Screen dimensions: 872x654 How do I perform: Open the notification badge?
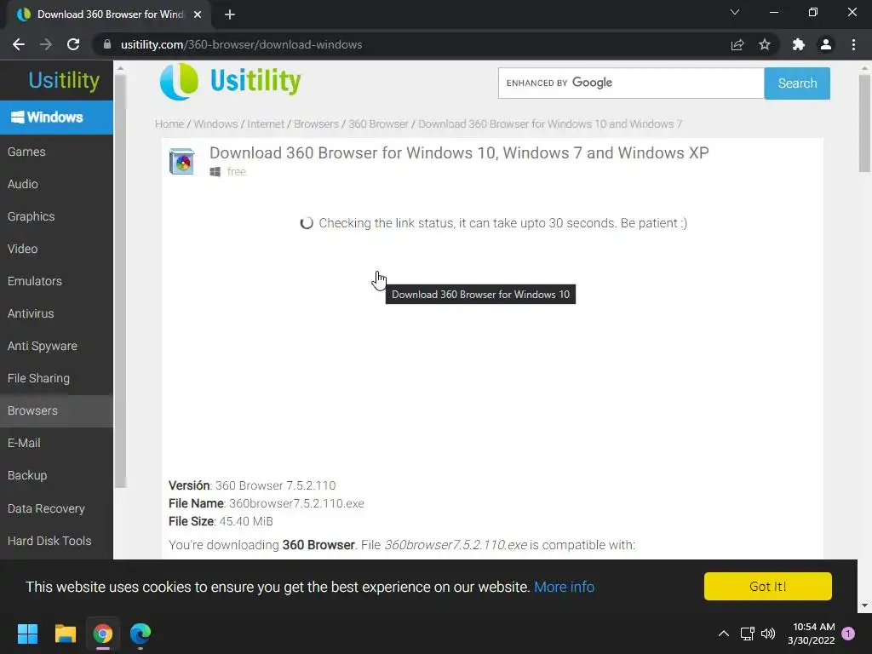point(848,634)
